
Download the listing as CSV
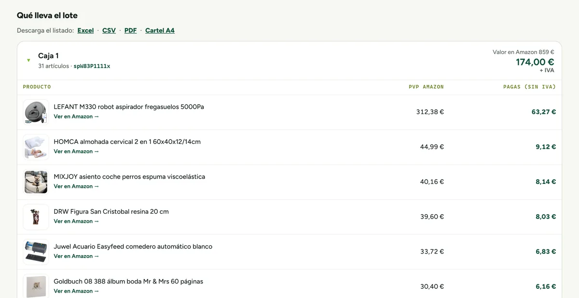109,30
